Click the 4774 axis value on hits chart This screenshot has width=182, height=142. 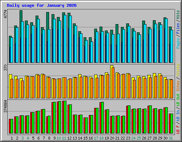(x=5, y=14)
